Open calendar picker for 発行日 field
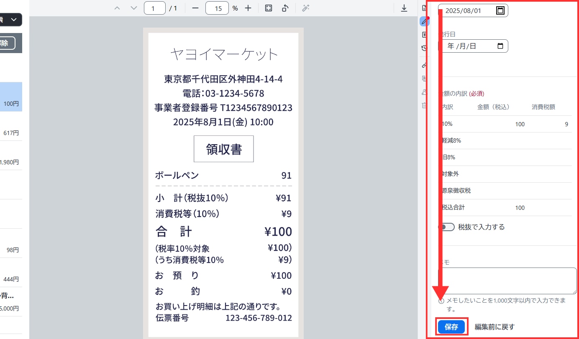 coord(500,46)
